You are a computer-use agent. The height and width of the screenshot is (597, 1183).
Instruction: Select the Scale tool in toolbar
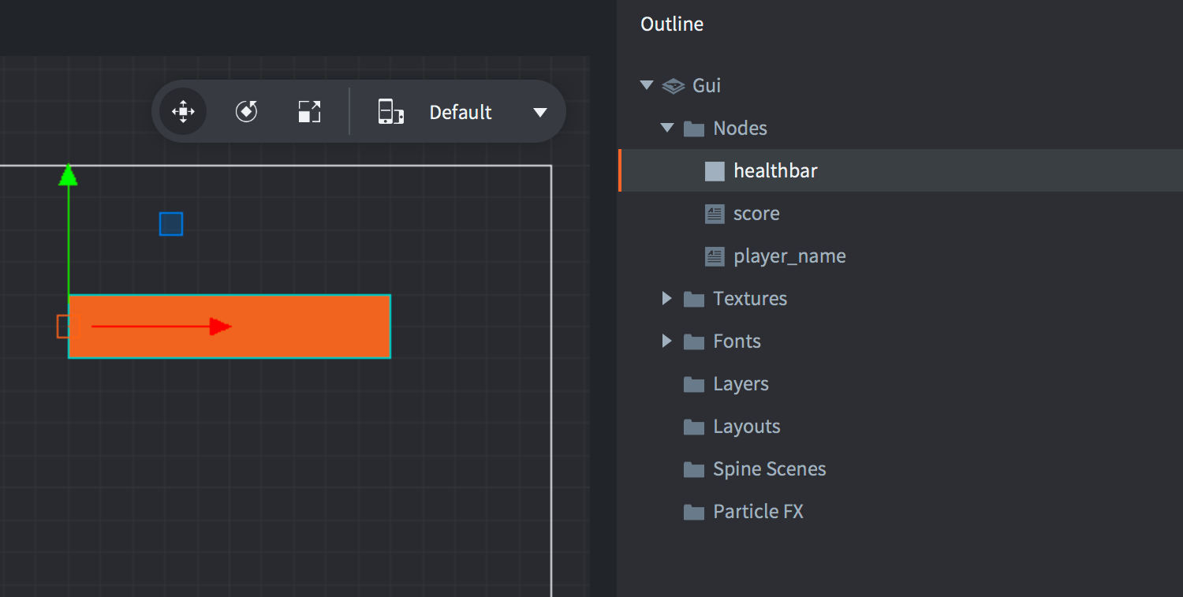pyautogui.click(x=309, y=112)
